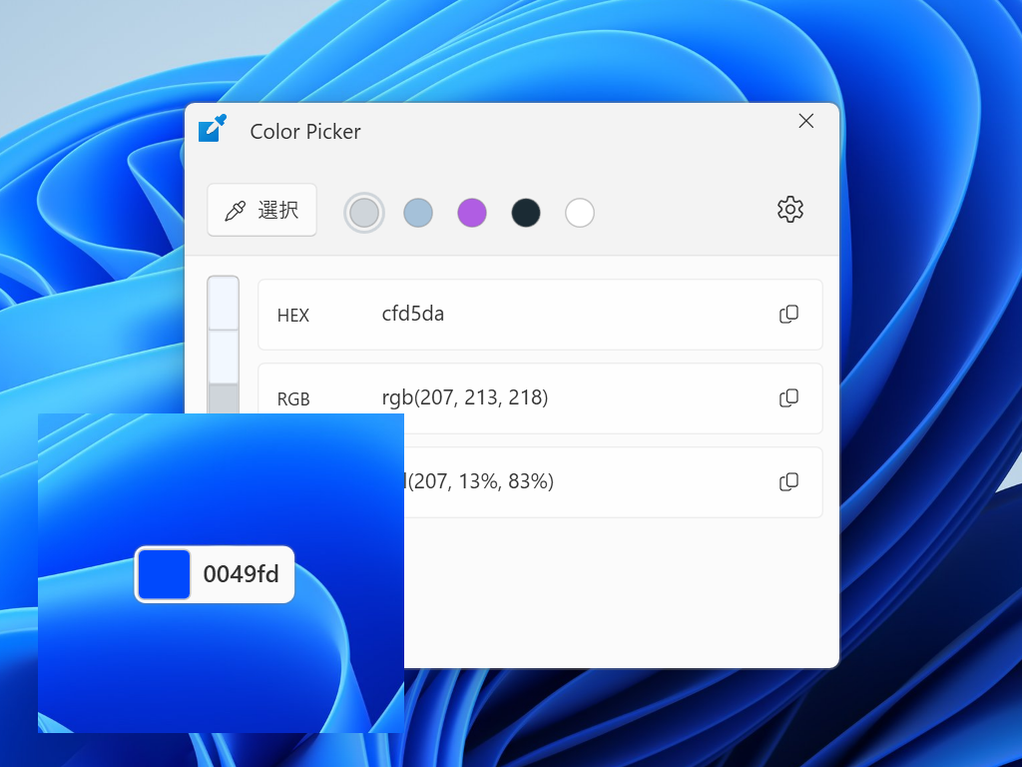The image size is (1022, 767).
Task: Click the HEX label
Action: pos(292,316)
